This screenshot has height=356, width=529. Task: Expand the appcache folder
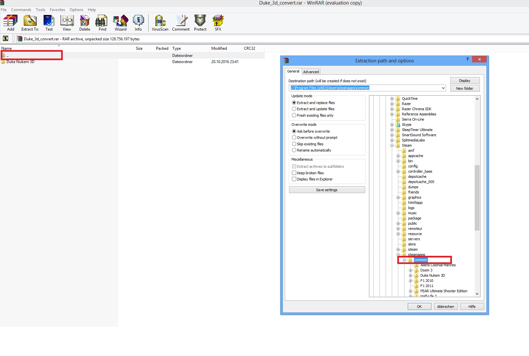[x=398, y=156]
